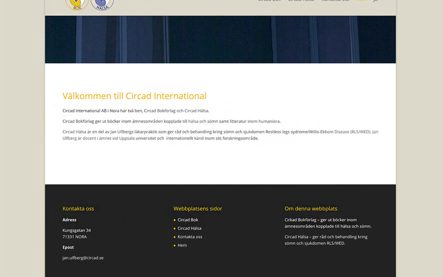Click the Om denna webbplats heading

311,208
